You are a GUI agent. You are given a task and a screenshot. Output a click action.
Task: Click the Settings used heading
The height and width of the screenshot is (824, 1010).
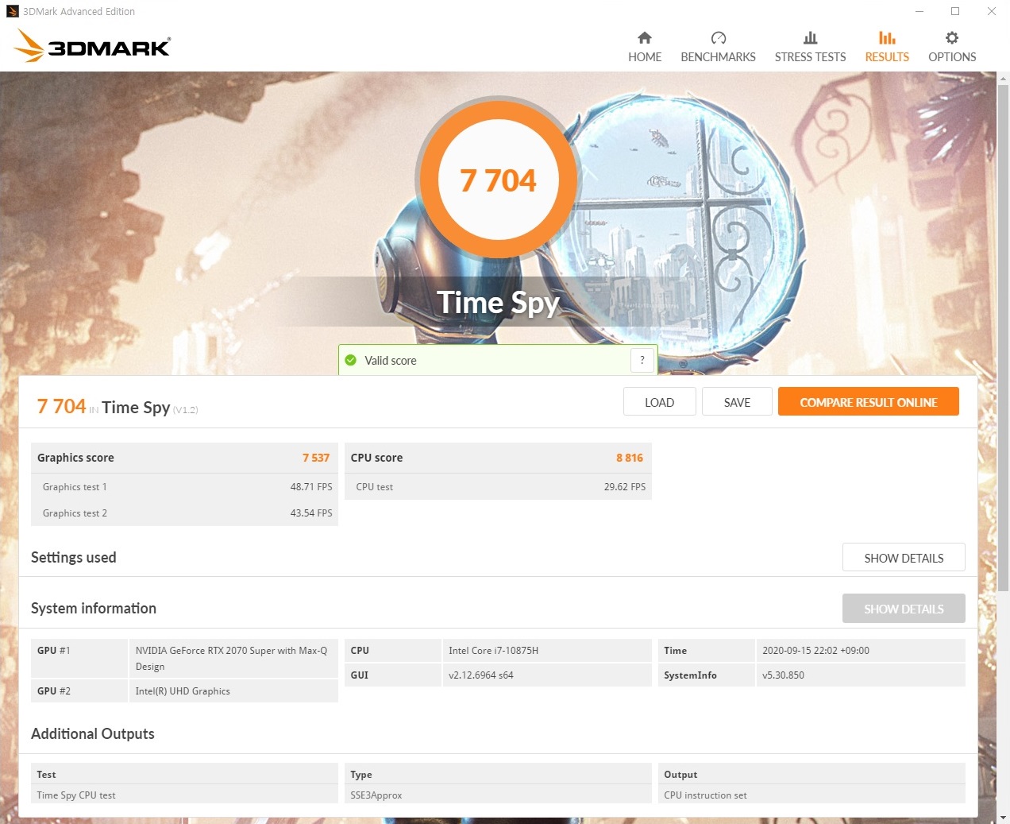pos(74,557)
